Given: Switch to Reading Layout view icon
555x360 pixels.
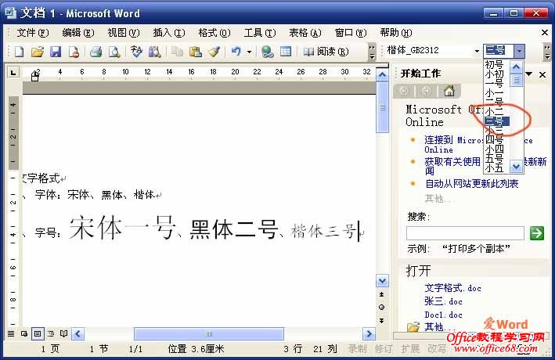Looking at the screenshot, I should [64, 334].
